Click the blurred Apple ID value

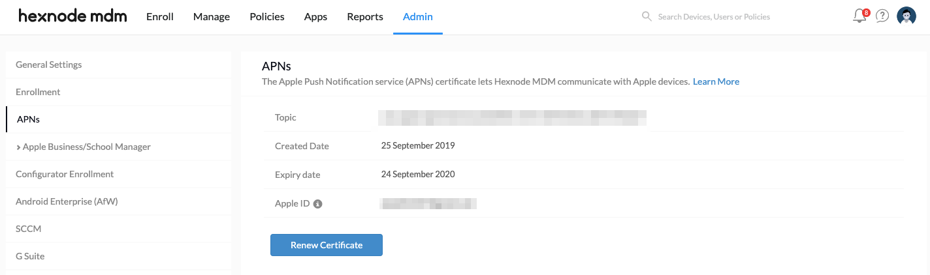(x=428, y=203)
